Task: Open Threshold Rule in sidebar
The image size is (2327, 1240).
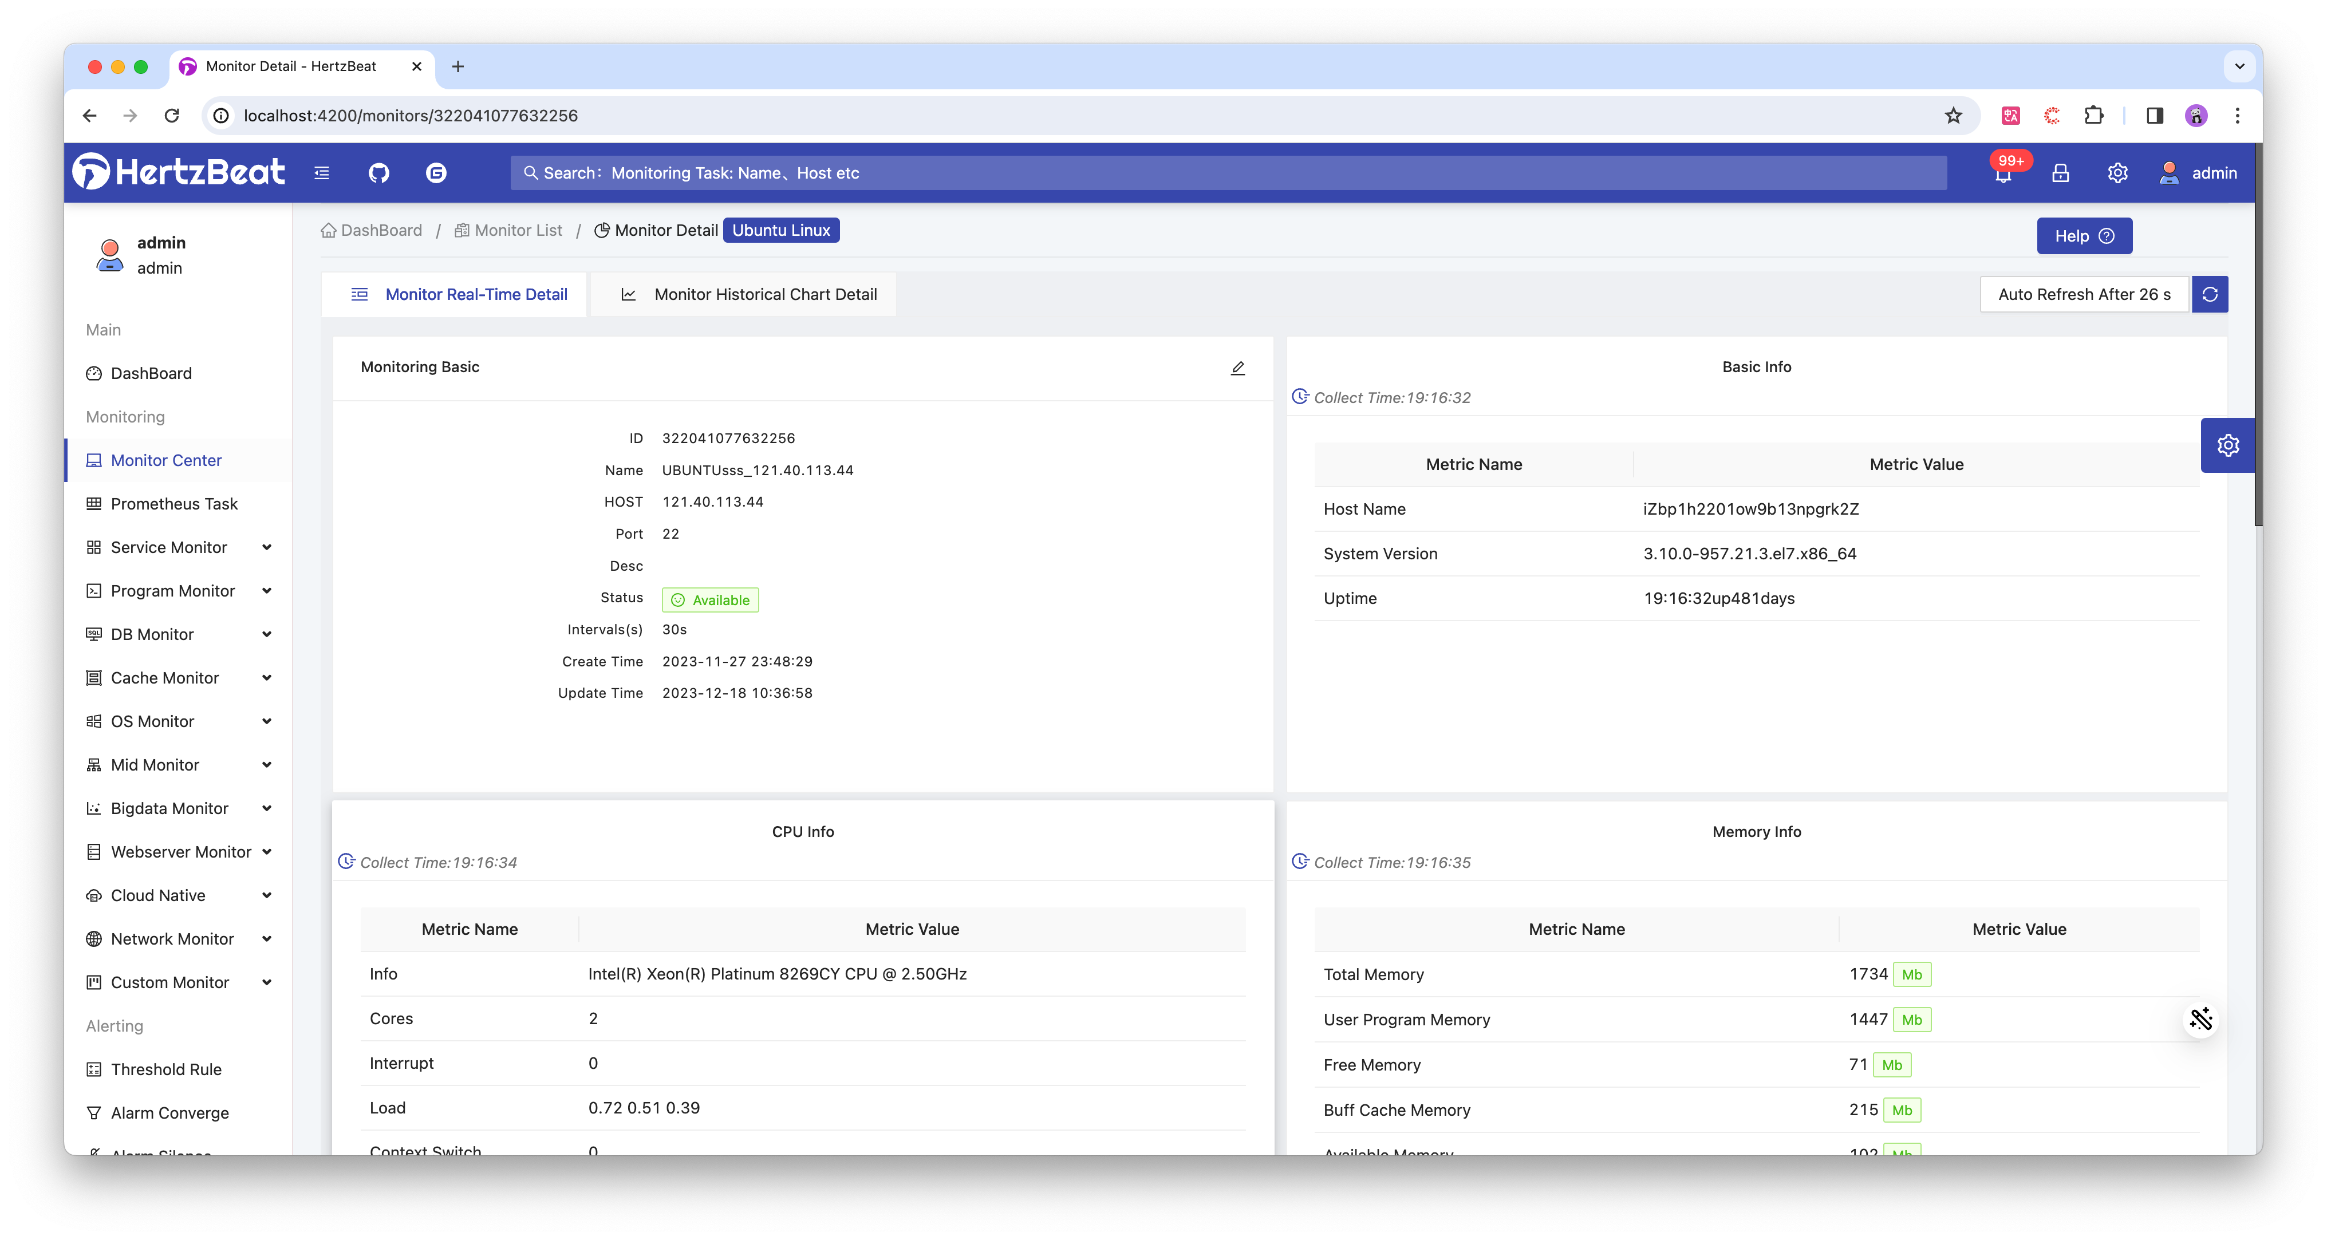Action: click(166, 1069)
